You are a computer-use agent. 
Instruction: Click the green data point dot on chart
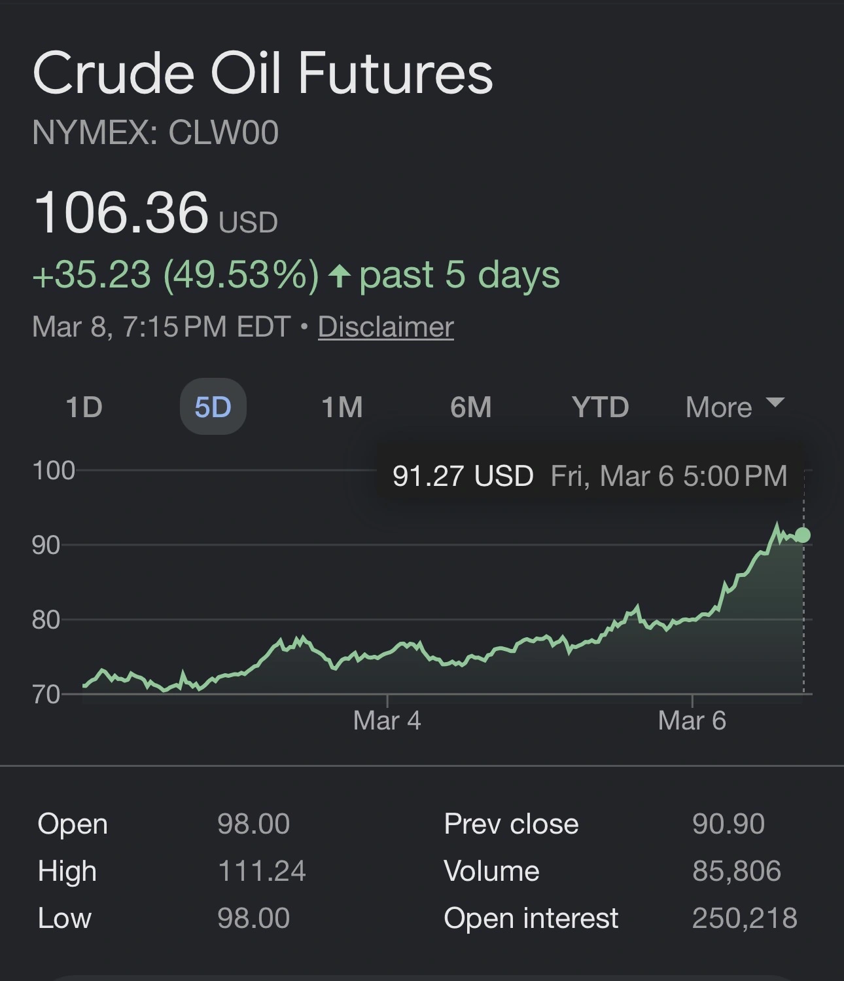pyautogui.click(x=802, y=535)
